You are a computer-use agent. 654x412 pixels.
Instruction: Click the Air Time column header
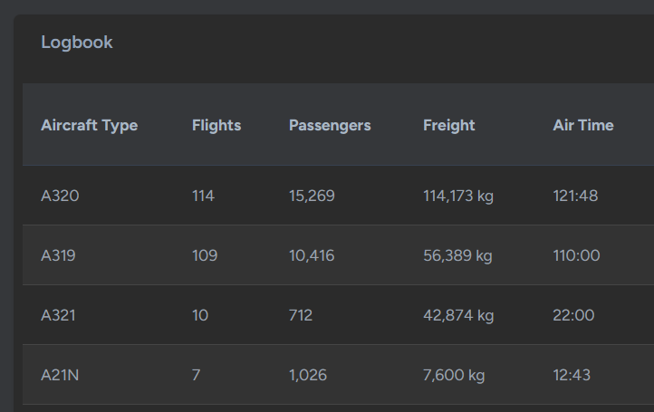point(583,125)
